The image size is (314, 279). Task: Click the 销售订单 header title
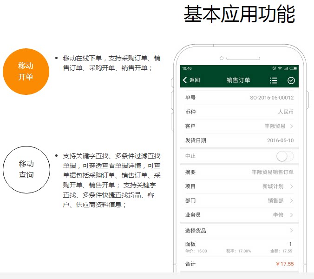238,80
